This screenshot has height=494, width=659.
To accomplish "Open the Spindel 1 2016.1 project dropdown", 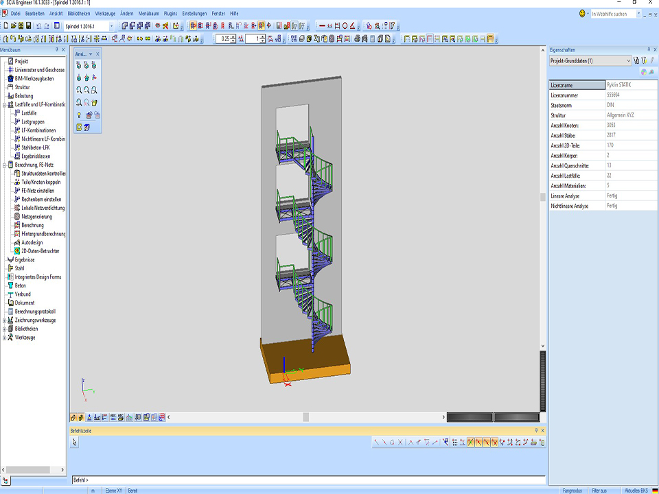I will pyautogui.click(x=112, y=25).
